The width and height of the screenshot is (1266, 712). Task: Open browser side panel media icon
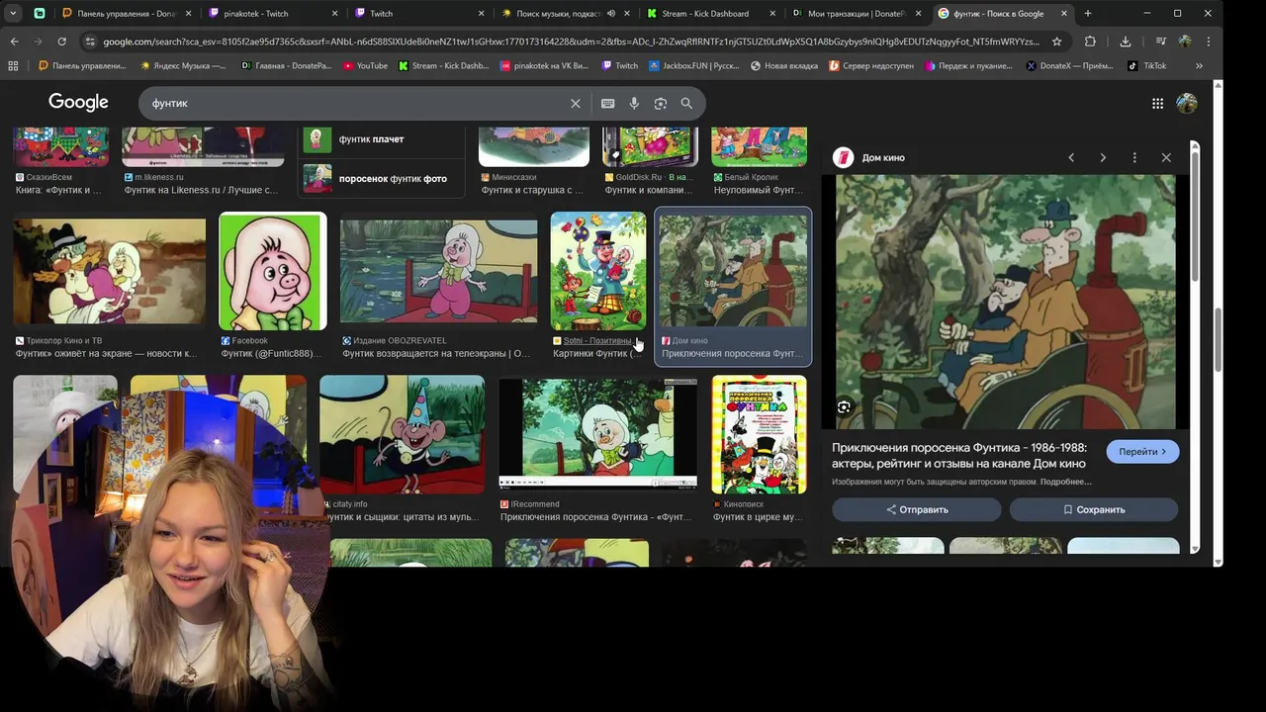(x=1161, y=42)
